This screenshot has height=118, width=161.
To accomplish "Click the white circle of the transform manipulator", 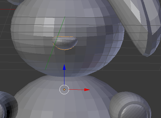I will pos(64,90).
